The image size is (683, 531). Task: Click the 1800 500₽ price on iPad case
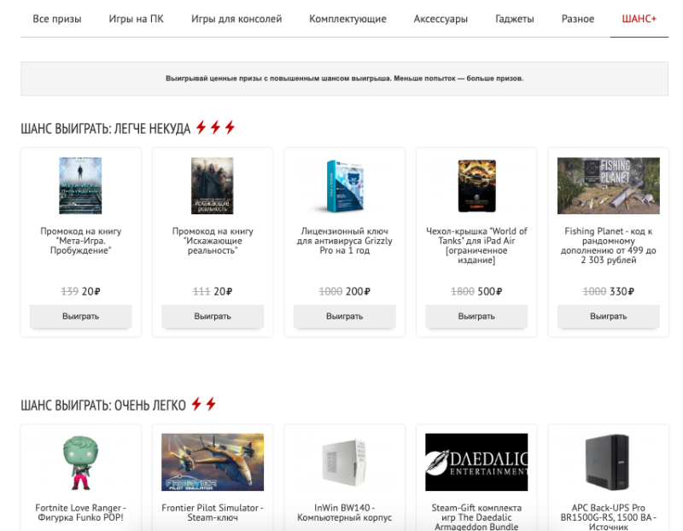476,291
